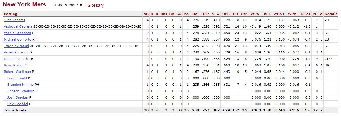Open Josh Smoker player page
The image size is (341, 116).
18,97
